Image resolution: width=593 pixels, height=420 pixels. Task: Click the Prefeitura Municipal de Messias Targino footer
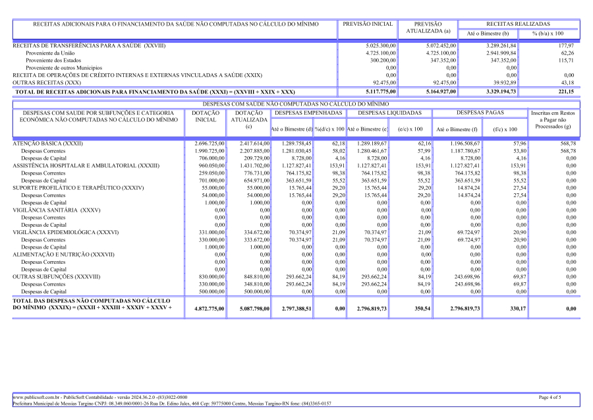pyautogui.click(x=172, y=404)
